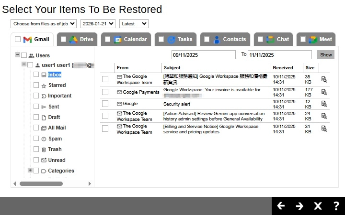
Task: Switch to the Meet tab
Action: tap(316, 39)
